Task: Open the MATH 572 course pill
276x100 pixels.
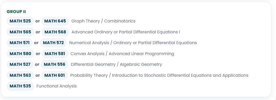Action: tap(53, 43)
